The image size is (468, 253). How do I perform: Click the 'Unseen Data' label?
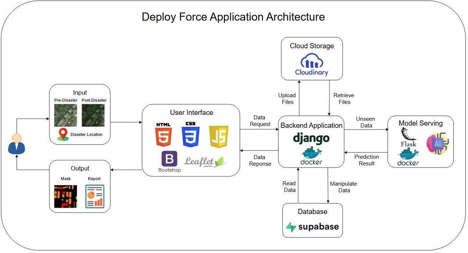coord(365,122)
